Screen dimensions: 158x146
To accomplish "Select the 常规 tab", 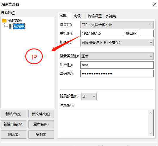I will point(63,16).
